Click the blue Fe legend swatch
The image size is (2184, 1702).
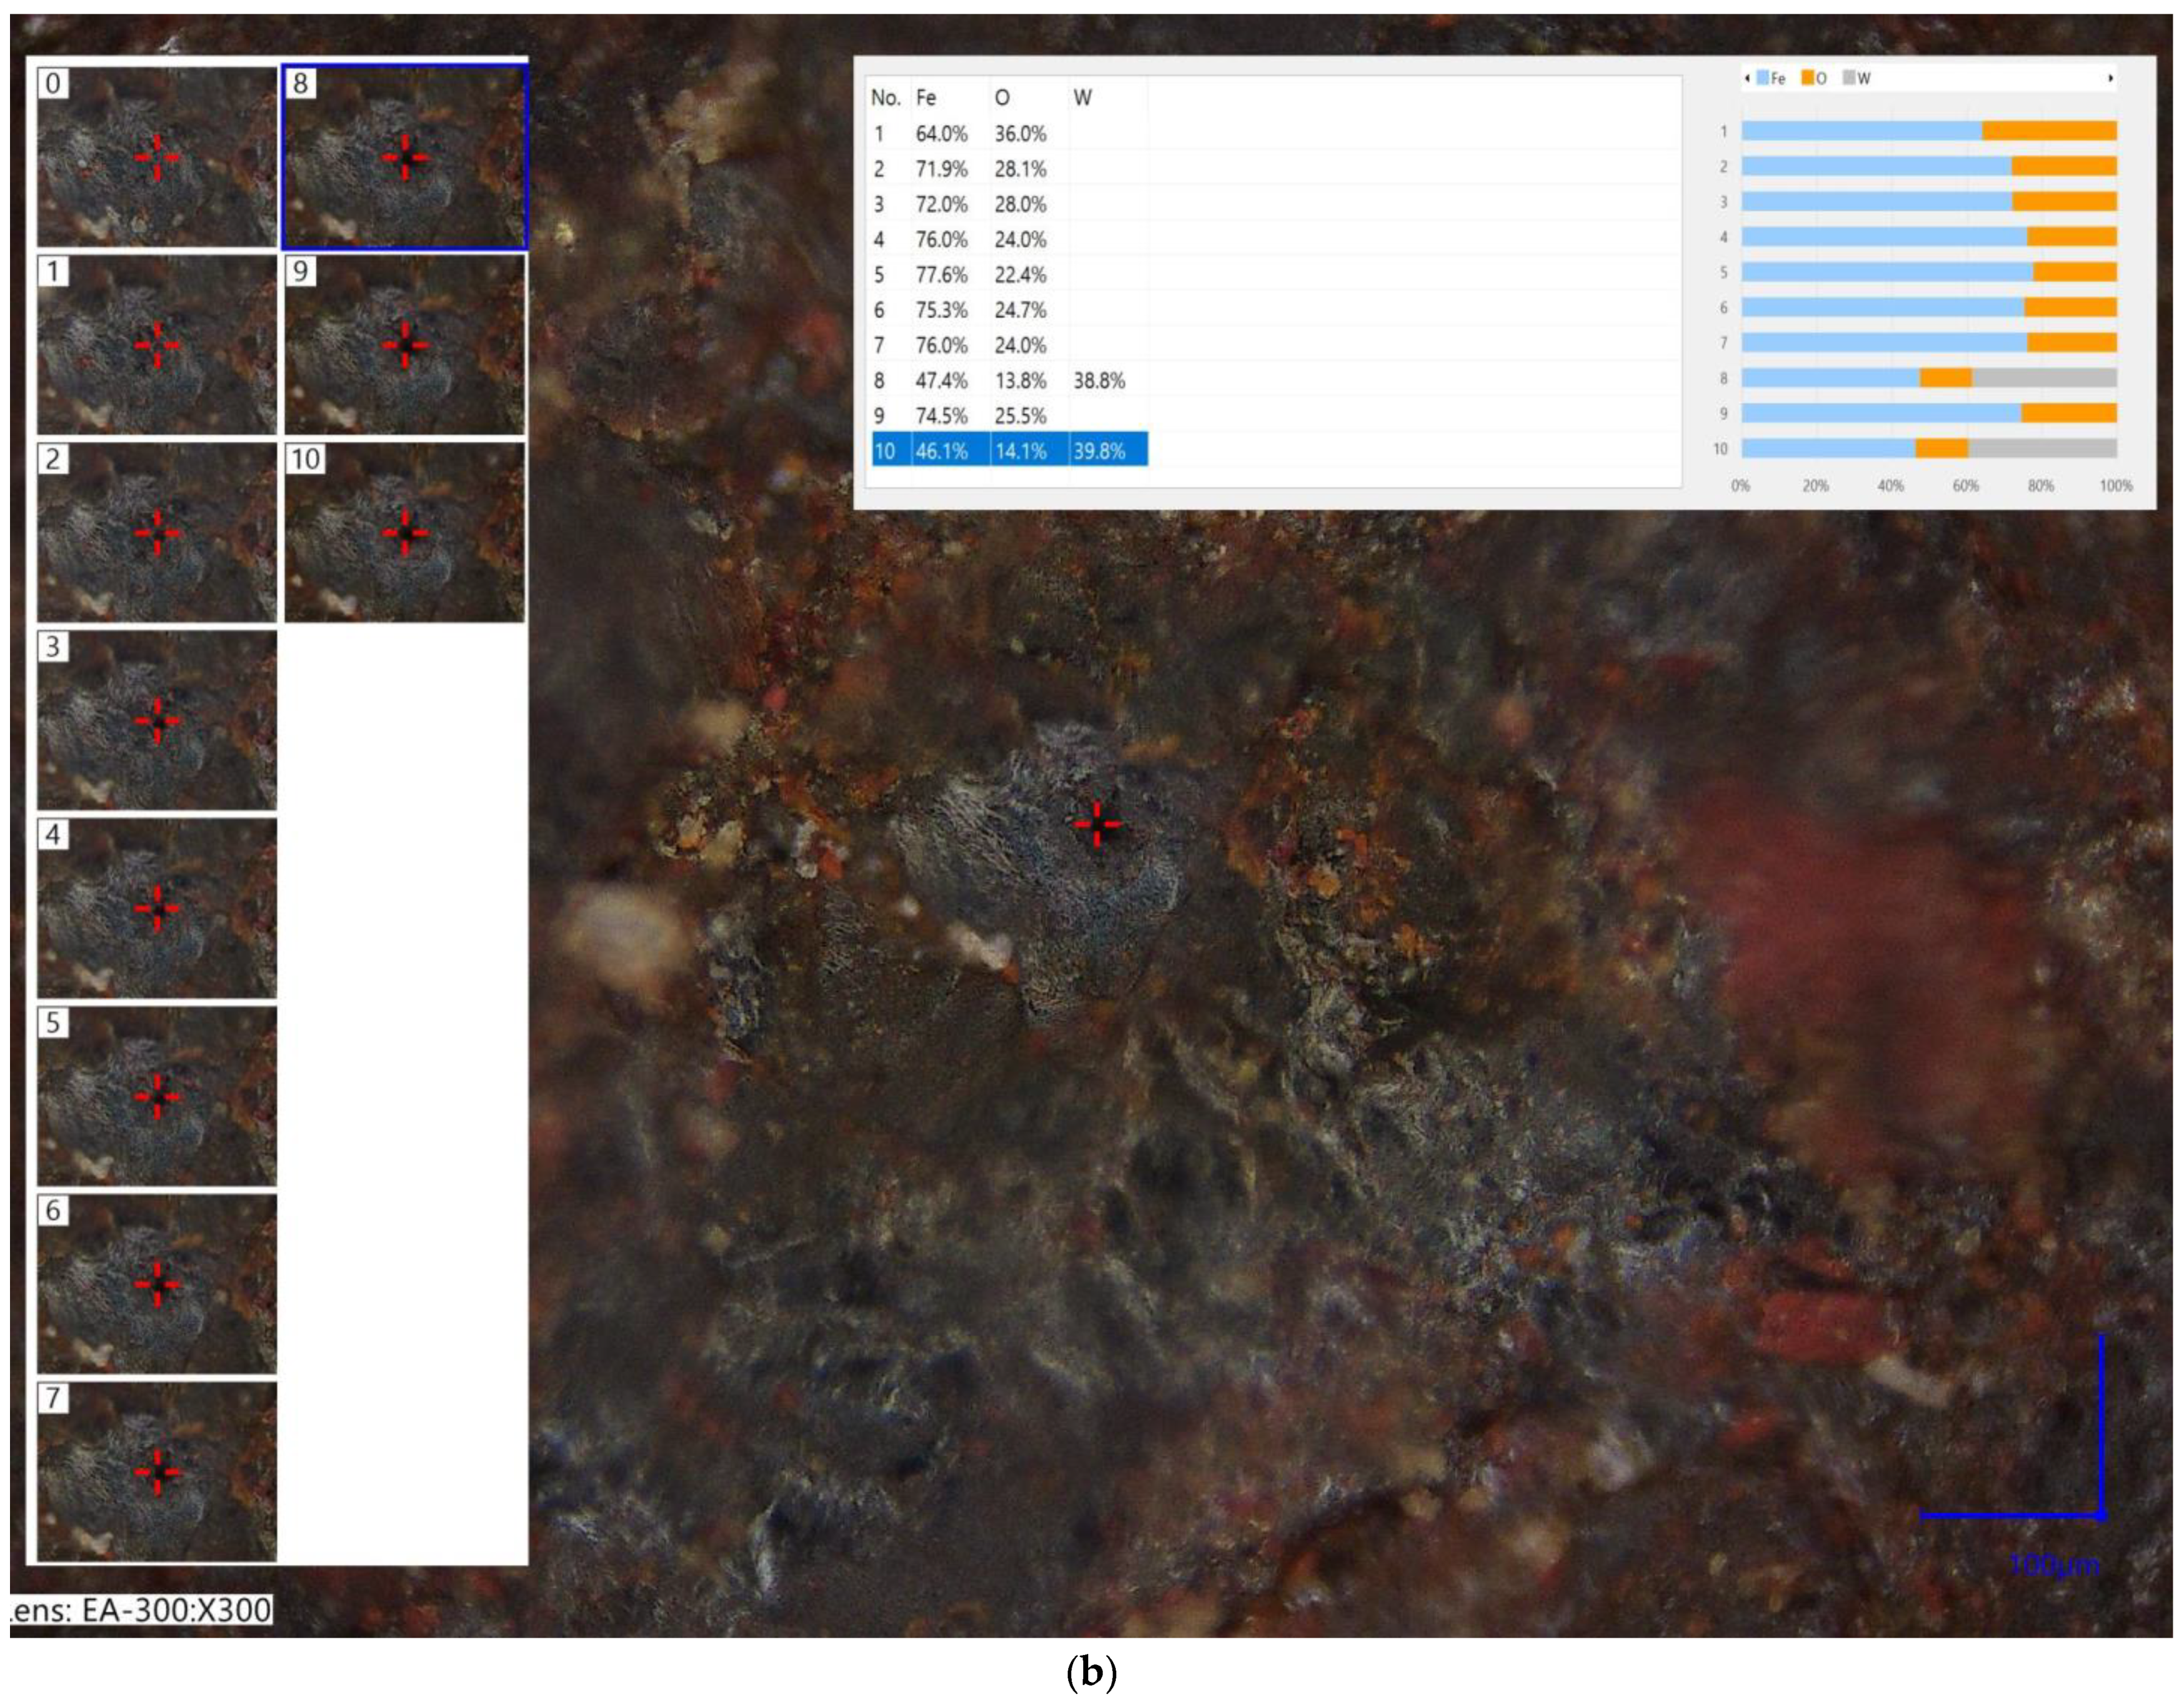(x=1762, y=78)
